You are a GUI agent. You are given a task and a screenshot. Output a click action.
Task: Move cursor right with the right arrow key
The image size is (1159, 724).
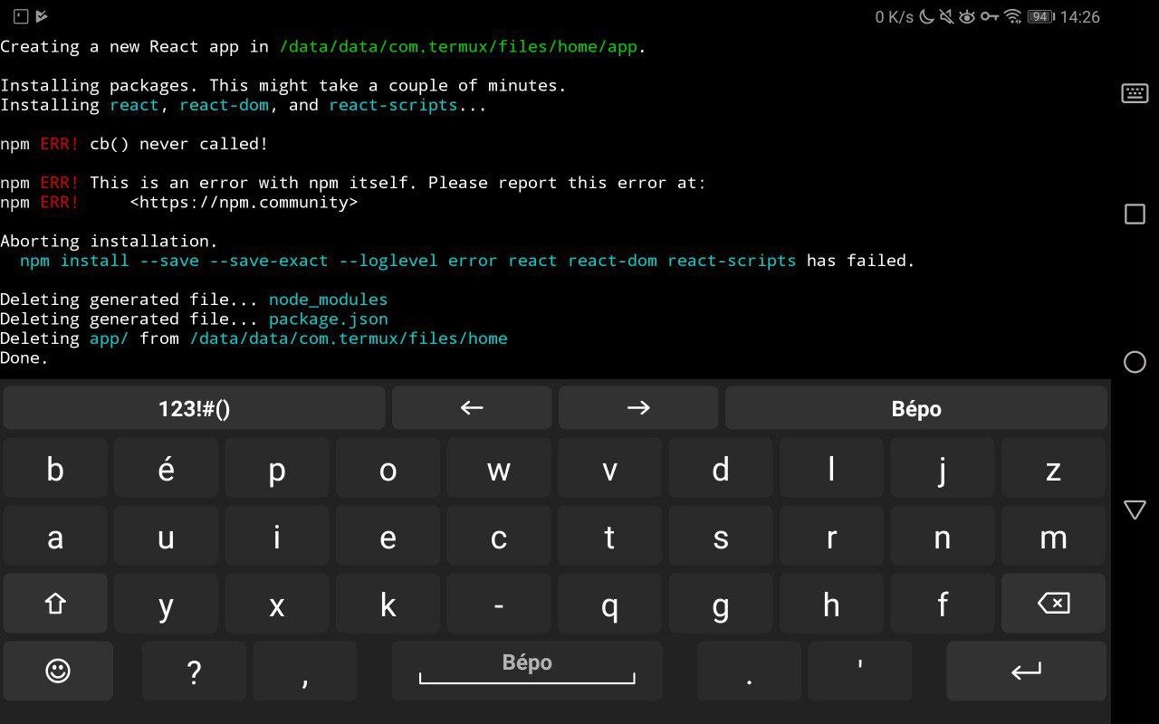638,408
